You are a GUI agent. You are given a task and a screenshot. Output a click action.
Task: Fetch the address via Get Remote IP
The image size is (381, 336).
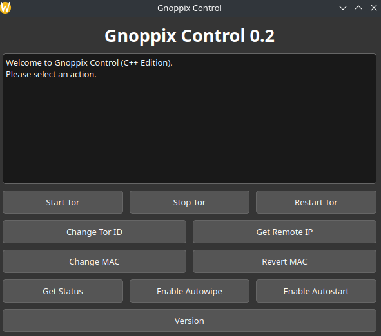click(x=284, y=232)
